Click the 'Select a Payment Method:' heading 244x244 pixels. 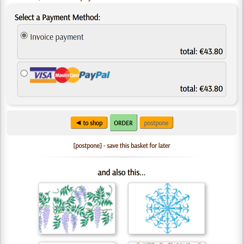(x=57, y=17)
